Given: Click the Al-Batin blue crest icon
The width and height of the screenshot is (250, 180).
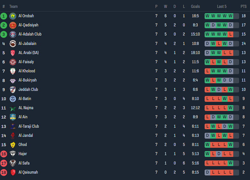Looking at the screenshot, I should pos(13,99).
